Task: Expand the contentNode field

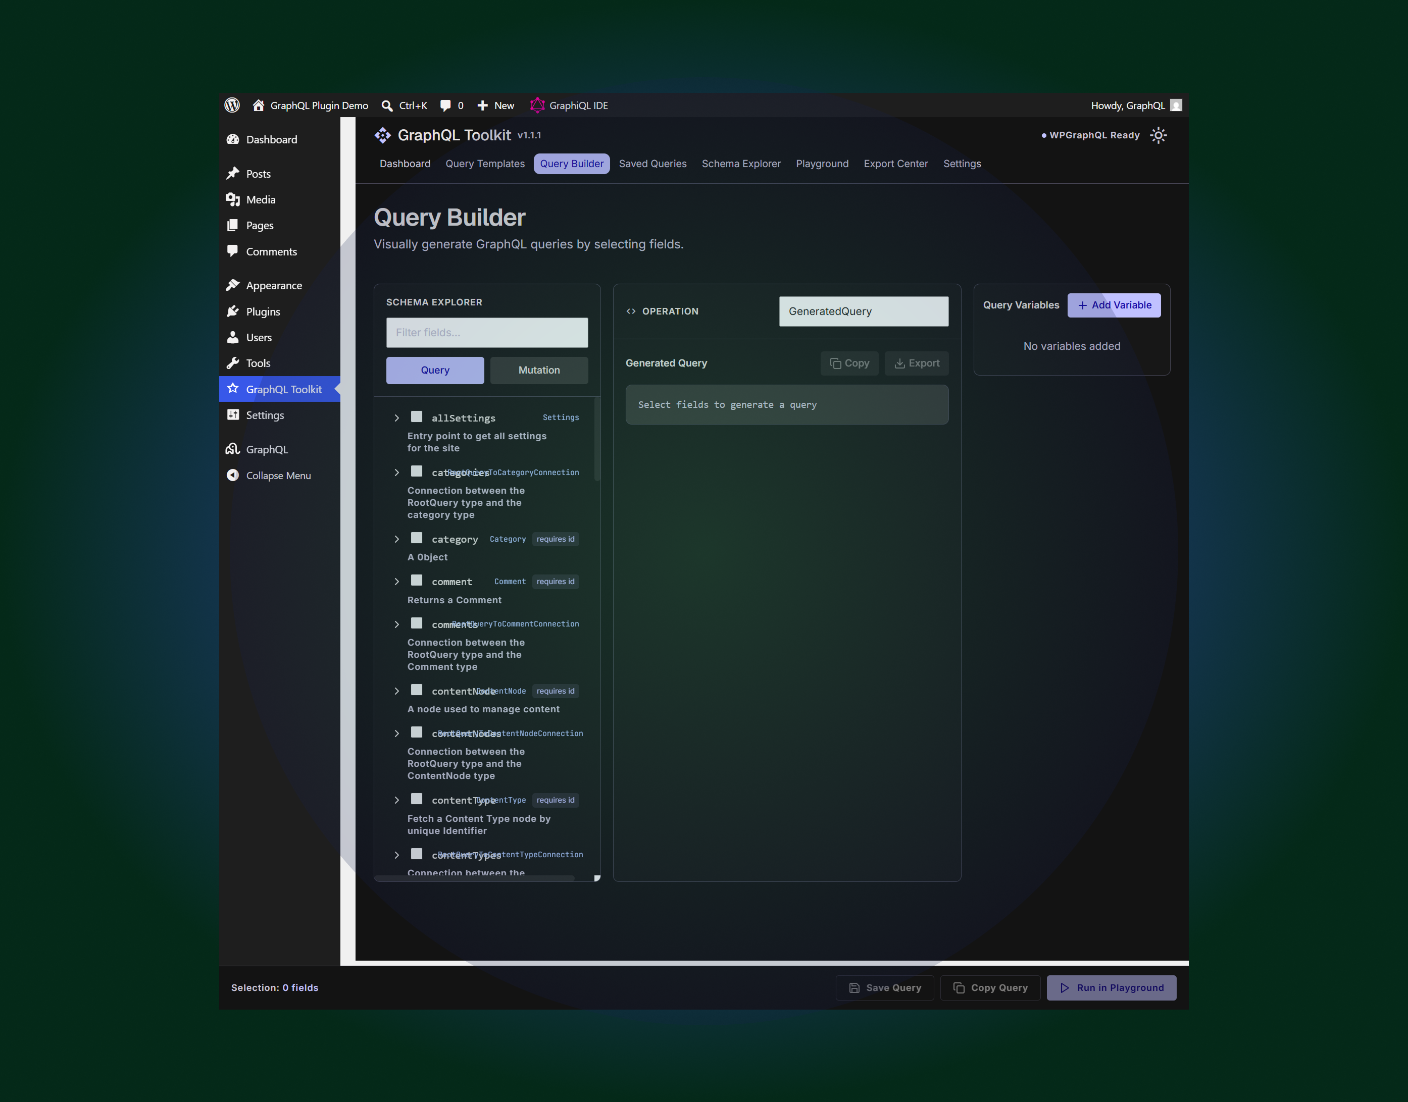Action: [x=396, y=691]
